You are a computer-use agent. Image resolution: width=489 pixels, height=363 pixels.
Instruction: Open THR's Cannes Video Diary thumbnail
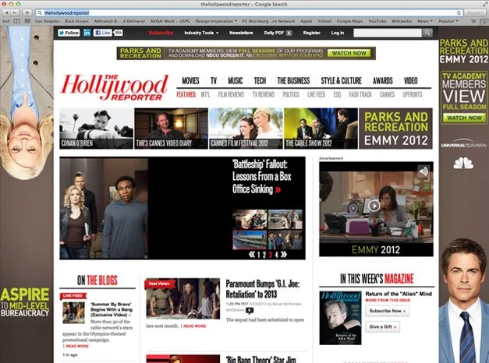171,129
